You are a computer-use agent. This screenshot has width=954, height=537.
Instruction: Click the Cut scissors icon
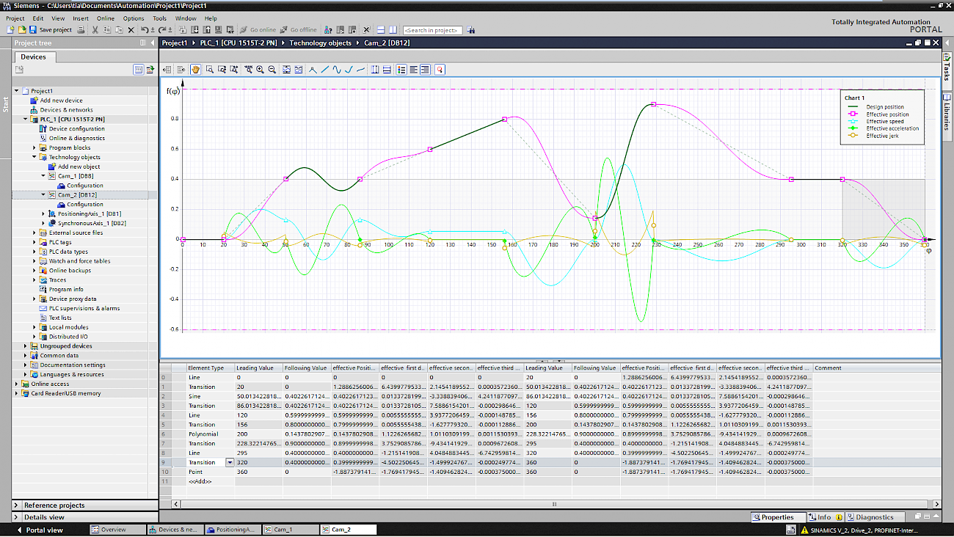click(95, 30)
